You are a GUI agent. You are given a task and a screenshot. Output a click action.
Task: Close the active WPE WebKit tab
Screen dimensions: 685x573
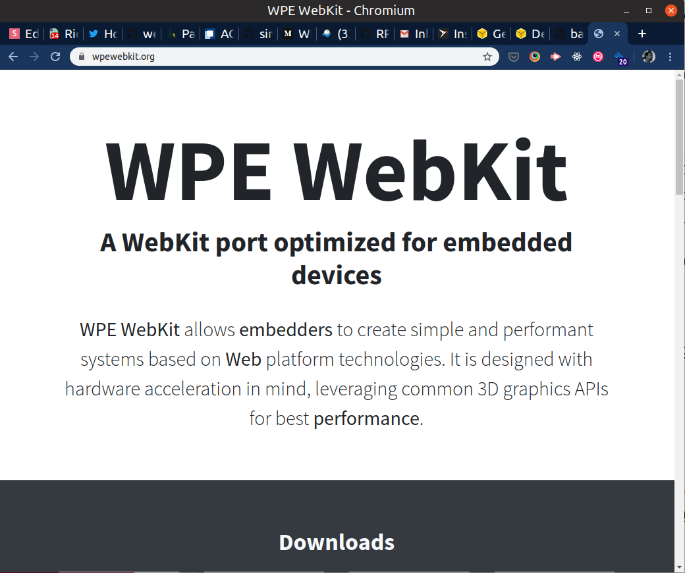(617, 34)
